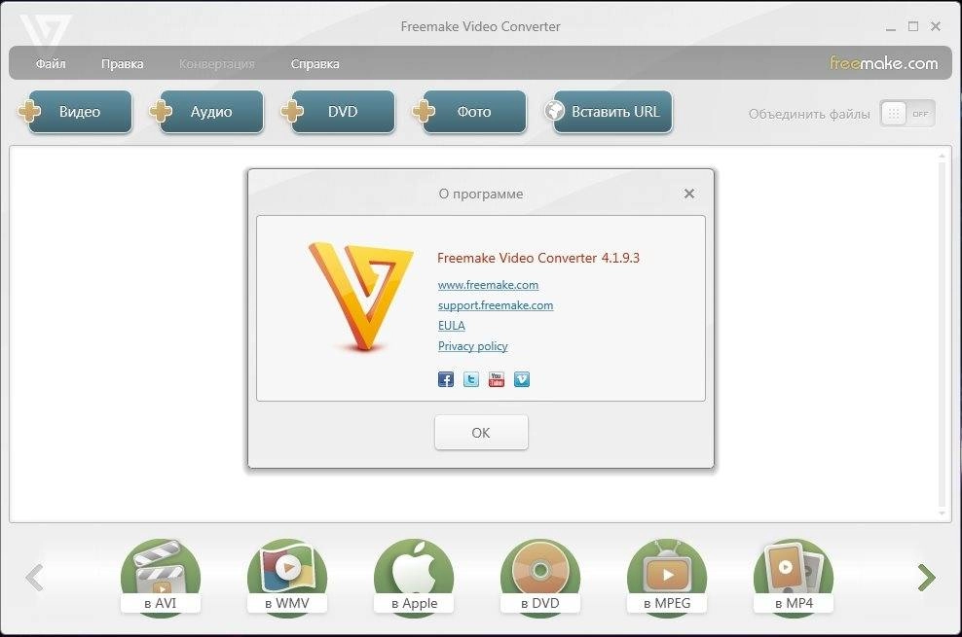Open the Конвертация menu

(x=216, y=64)
